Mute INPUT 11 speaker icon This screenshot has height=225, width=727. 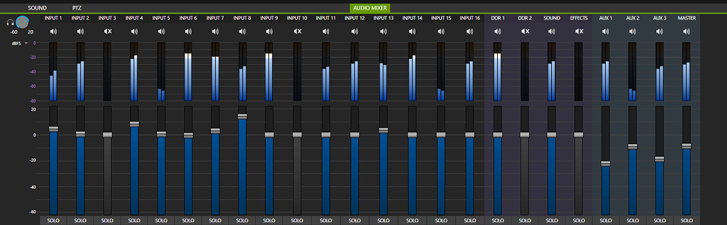coord(326,32)
